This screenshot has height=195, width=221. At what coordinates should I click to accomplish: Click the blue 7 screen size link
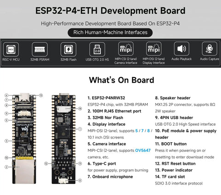[x=142, y=131]
